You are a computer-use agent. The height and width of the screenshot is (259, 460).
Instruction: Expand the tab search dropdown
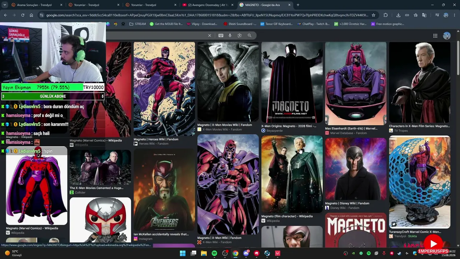pyautogui.click(x=5, y=5)
